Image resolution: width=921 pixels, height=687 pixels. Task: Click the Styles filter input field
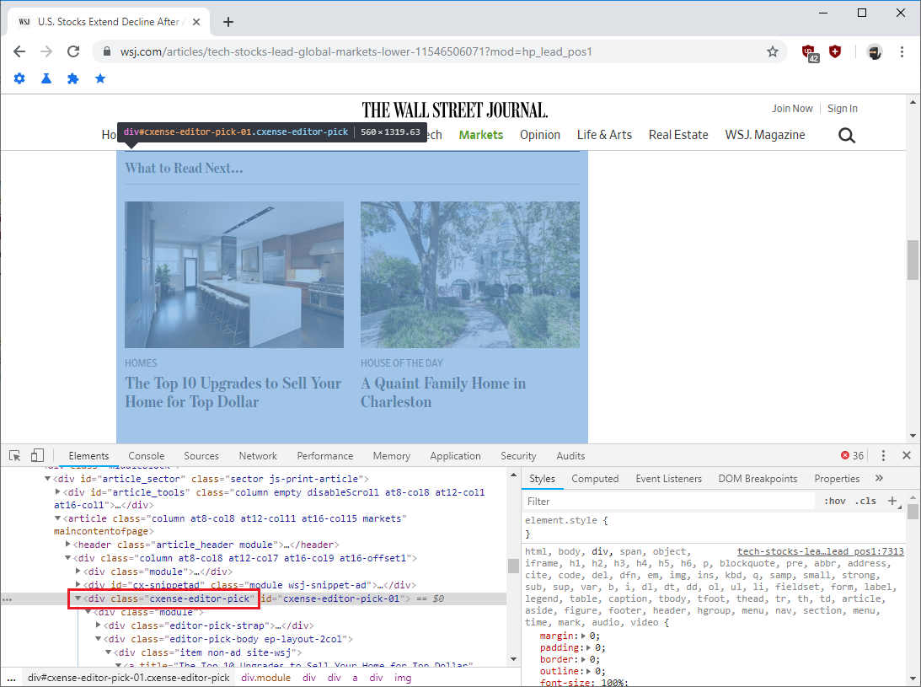click(x=668, y=502)
